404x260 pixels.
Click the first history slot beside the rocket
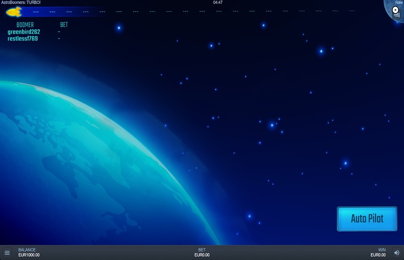[36, 12]
